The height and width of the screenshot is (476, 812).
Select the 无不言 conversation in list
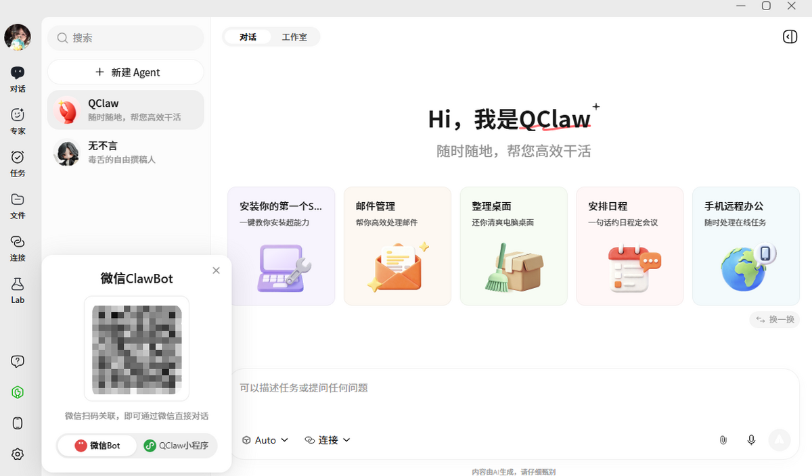click(126, 152)
